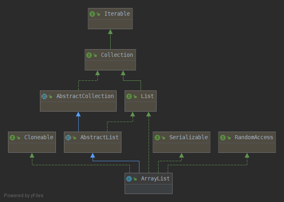Image resolution: width=284 pixels, height=202 pixels.
Task: Click the public lock icon beside ArrayList
Action: pyautogui.click(x=135, y=179)
